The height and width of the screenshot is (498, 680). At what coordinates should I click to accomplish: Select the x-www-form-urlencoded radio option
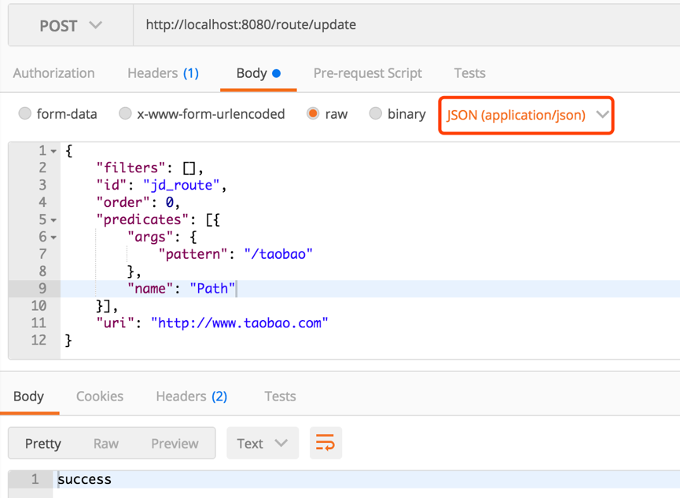pyautogui.click(x=125, y=114)
